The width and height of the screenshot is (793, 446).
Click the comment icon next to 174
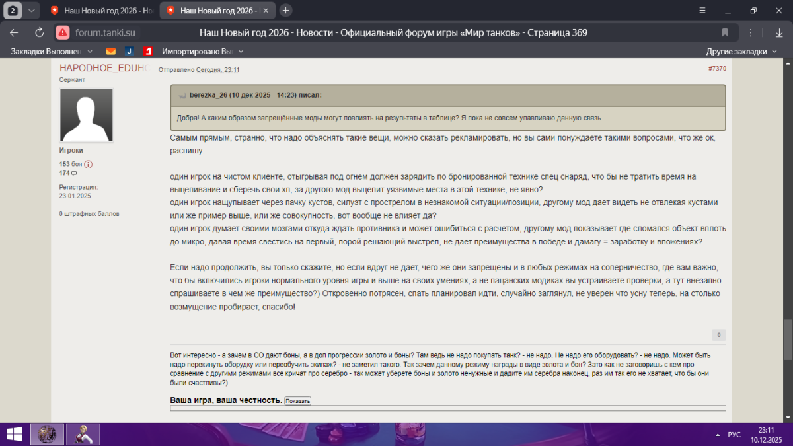pyautogui.click(x=74, y=173)
